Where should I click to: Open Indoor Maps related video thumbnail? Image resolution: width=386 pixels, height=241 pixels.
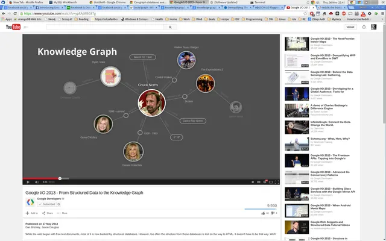(297, 44)
